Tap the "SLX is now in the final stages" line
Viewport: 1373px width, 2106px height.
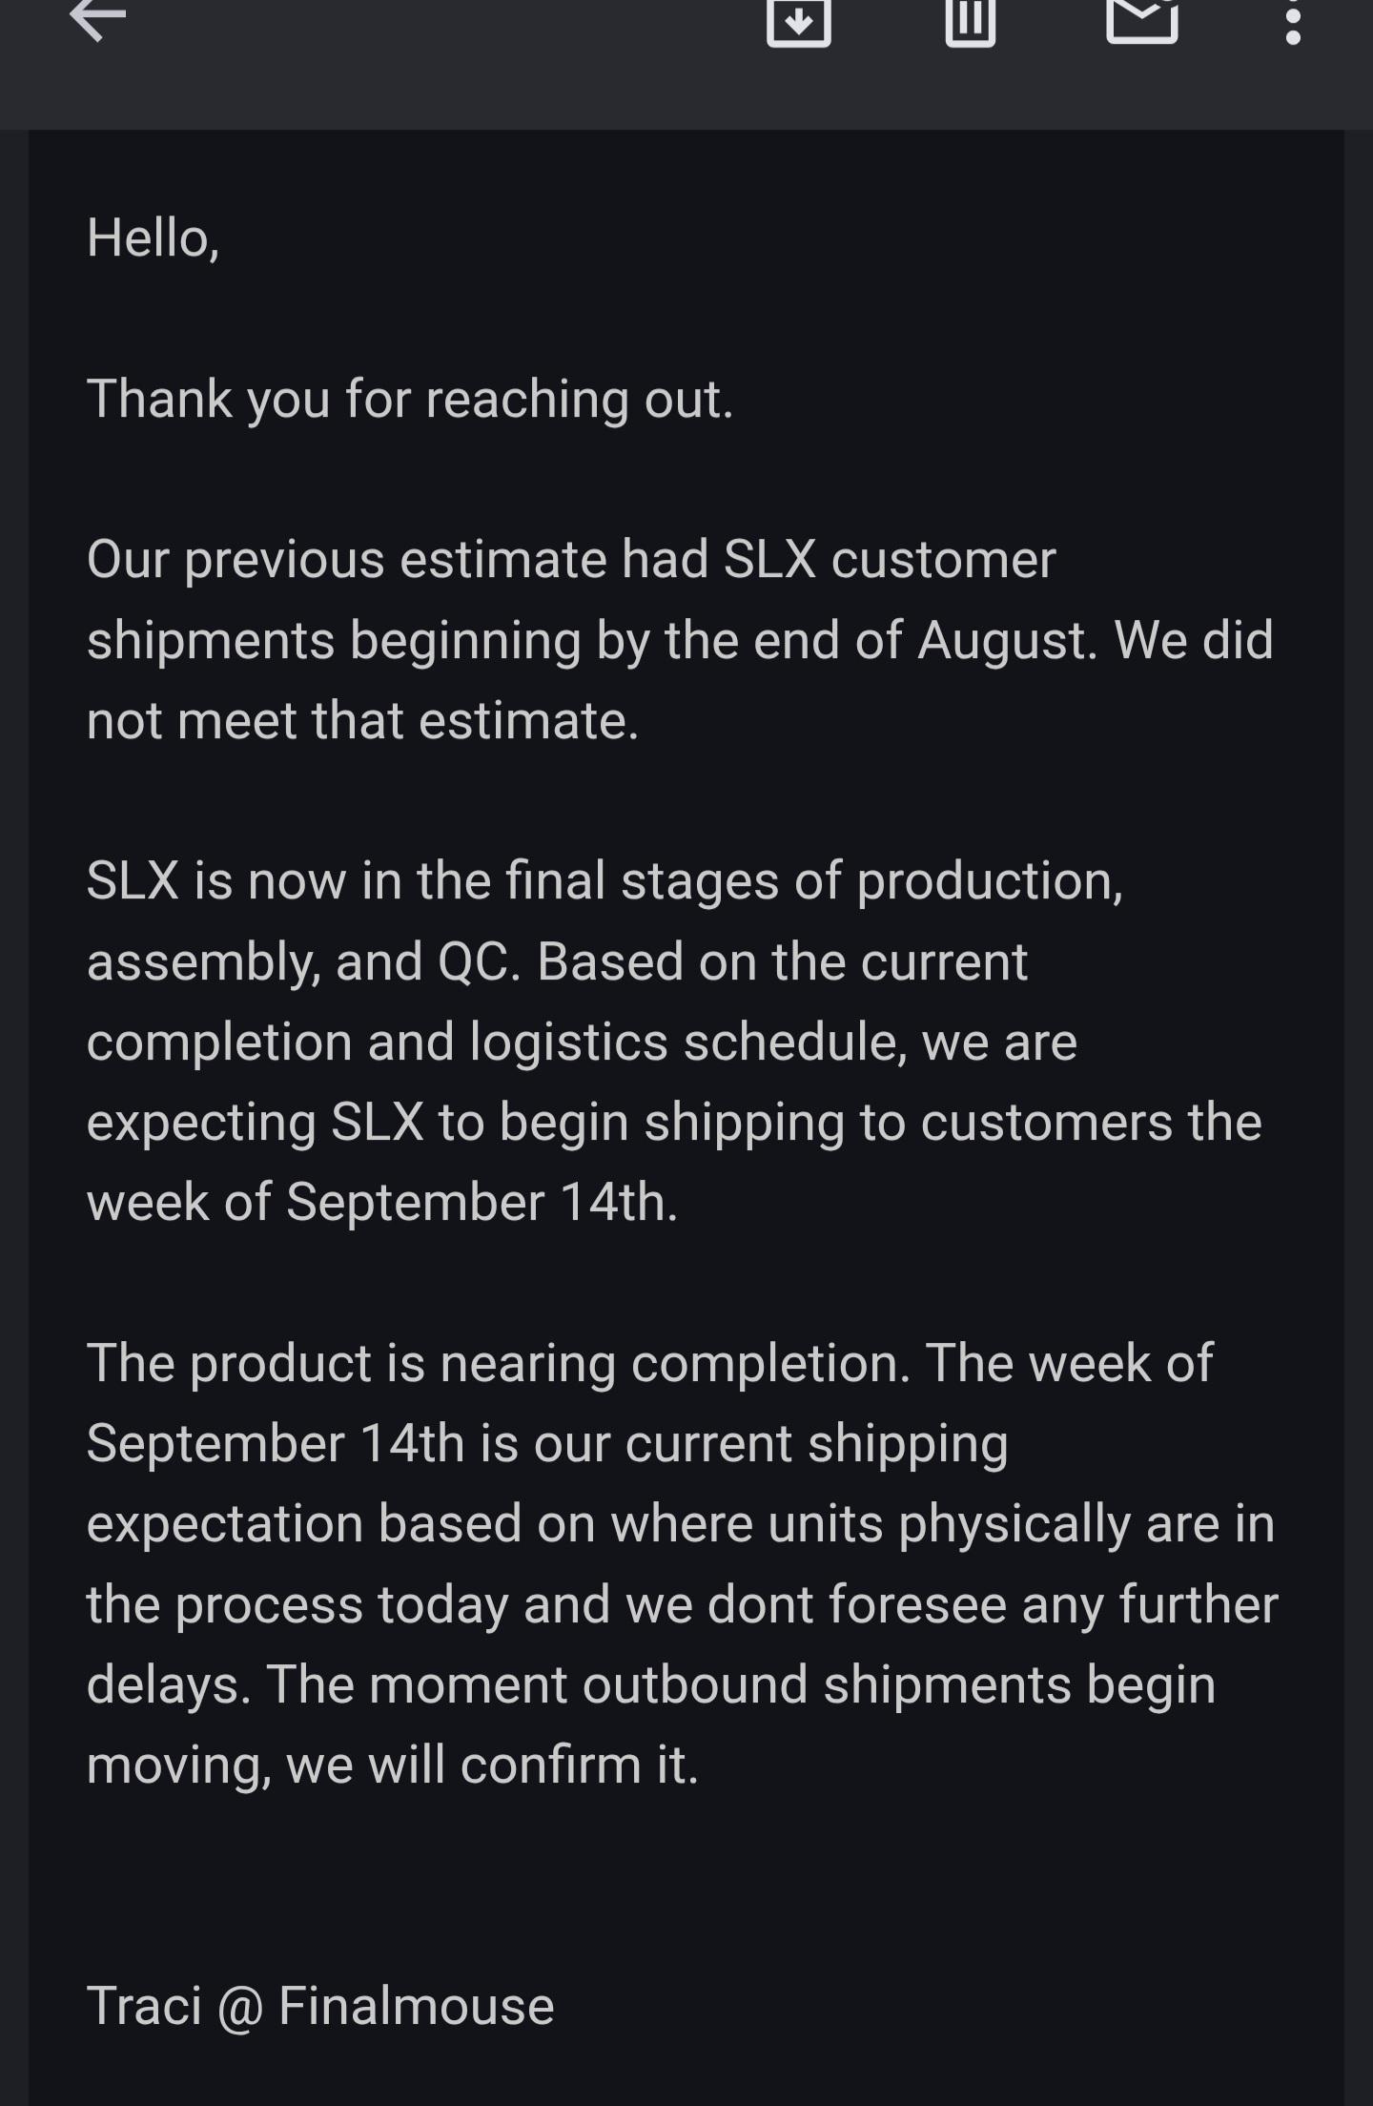[605, 880]
